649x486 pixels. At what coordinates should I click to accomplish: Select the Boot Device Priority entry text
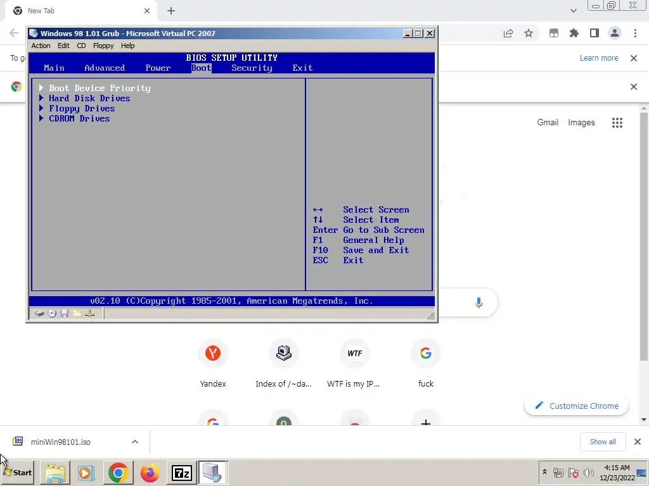[x=100, y=88]
